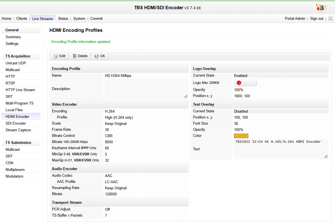Viewport: 335px width, 223px height.
Task: Click the TBS logo in header
Action: click(321, 8)
